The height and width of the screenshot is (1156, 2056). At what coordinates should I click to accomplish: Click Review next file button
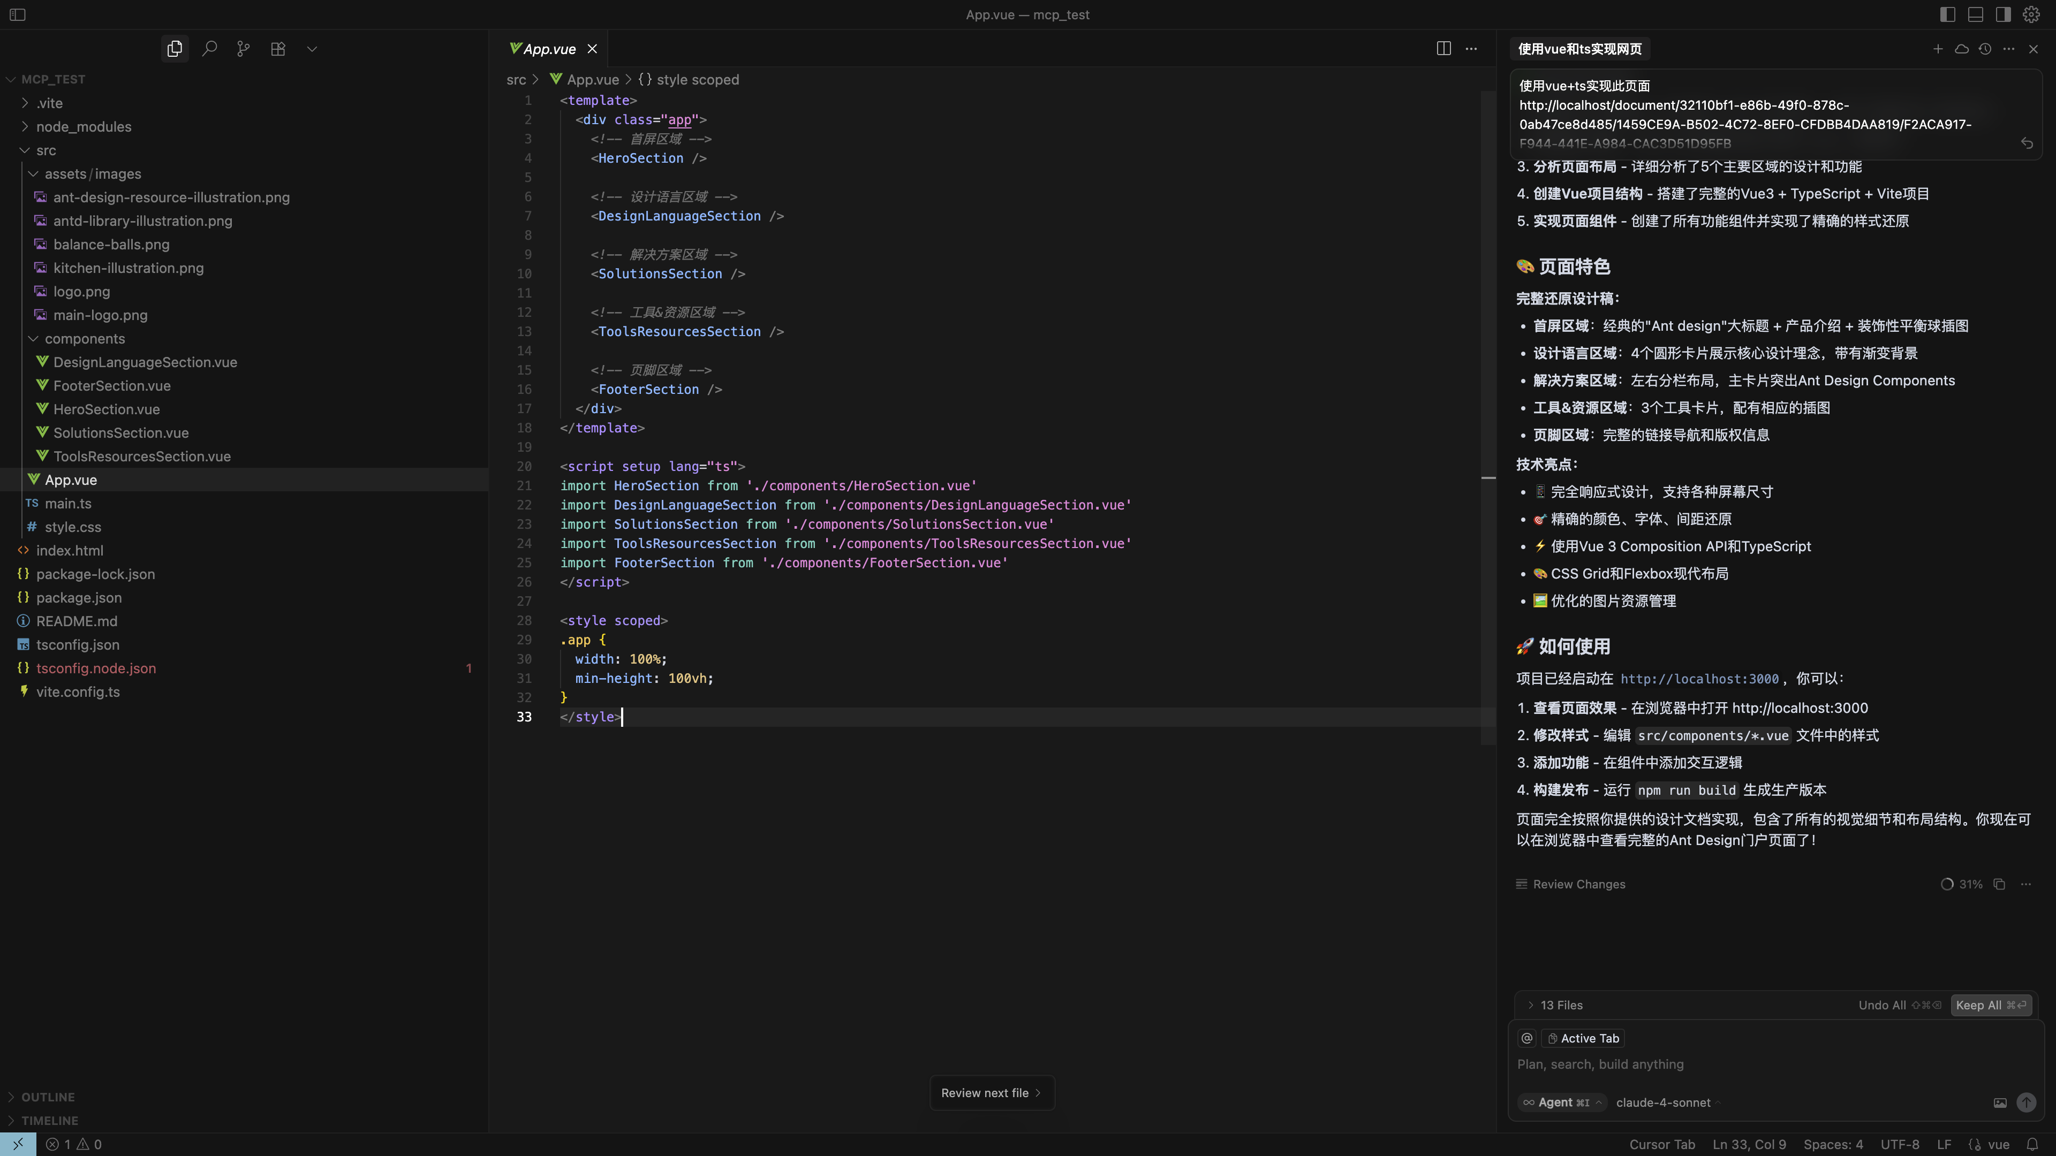point(992,1093)
